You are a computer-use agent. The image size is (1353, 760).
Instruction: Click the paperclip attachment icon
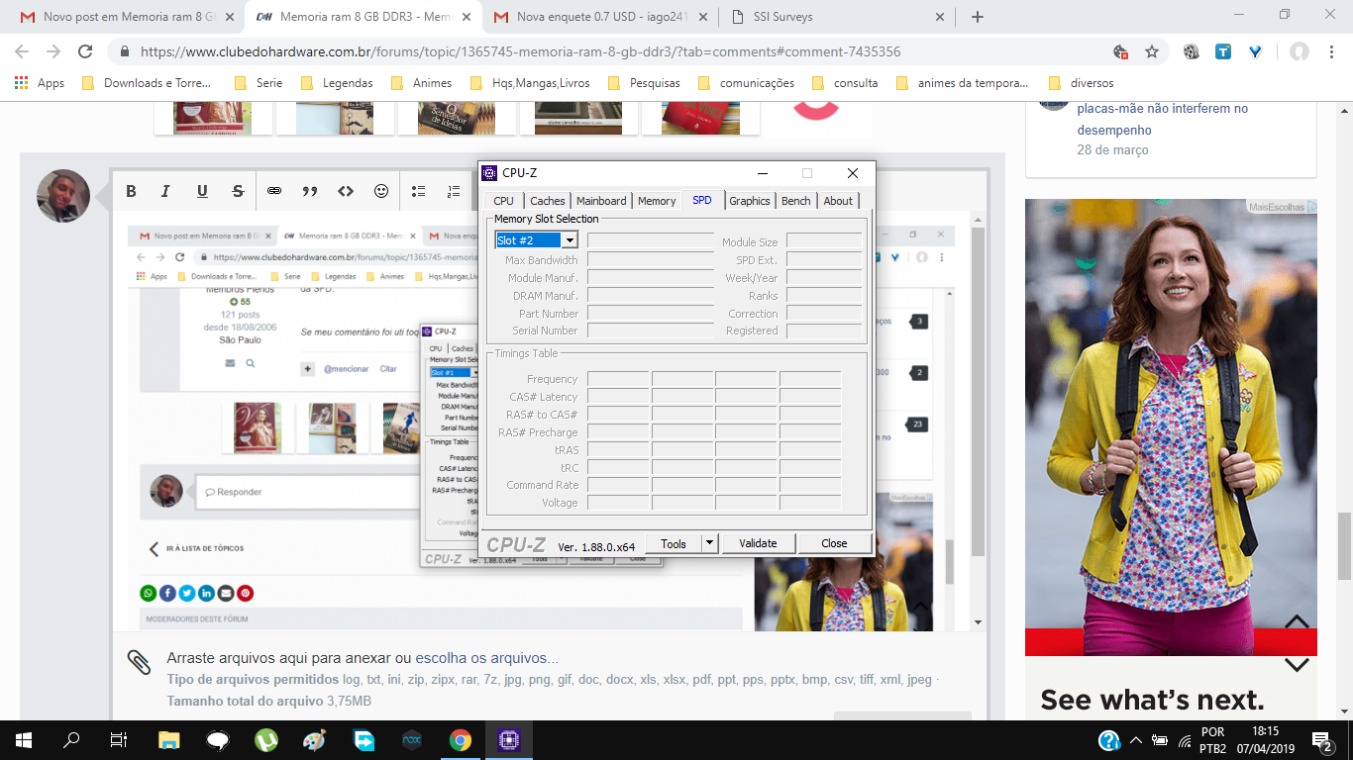(x=140, y=662)
